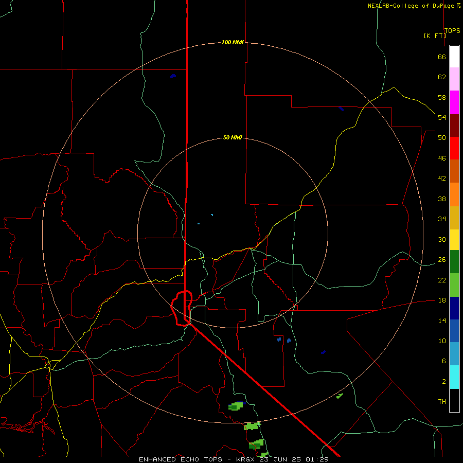Click the 66 legend value
Image resolution: width=463 pixels, height=463 pixels.
(442, 57)
